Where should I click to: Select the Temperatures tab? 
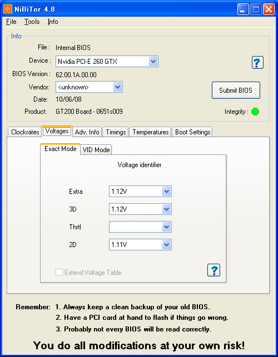point(151,132)
